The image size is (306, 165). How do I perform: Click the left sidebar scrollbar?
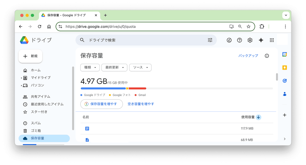[73, 98]
